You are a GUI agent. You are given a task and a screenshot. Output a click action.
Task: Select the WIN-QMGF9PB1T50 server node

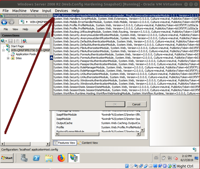30,50
